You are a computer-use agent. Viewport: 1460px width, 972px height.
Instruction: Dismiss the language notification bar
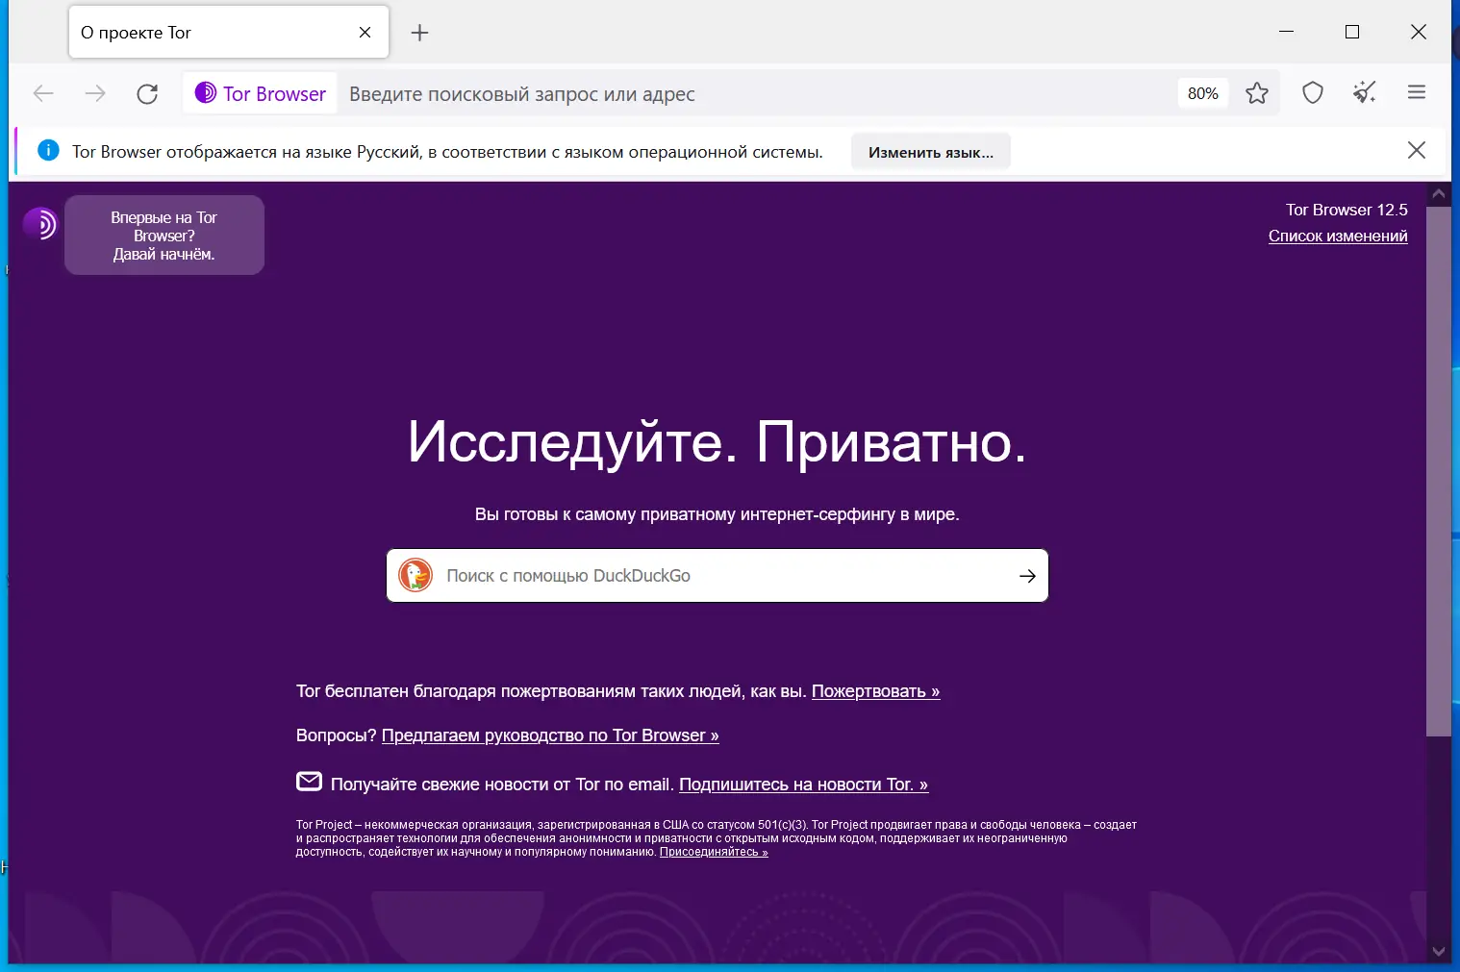click(1416, 150)
